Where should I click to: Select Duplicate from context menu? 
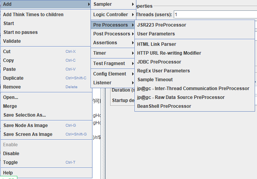coord(46,78)
